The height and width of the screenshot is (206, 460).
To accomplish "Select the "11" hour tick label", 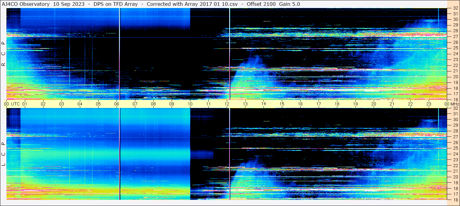I will (208, 104).
